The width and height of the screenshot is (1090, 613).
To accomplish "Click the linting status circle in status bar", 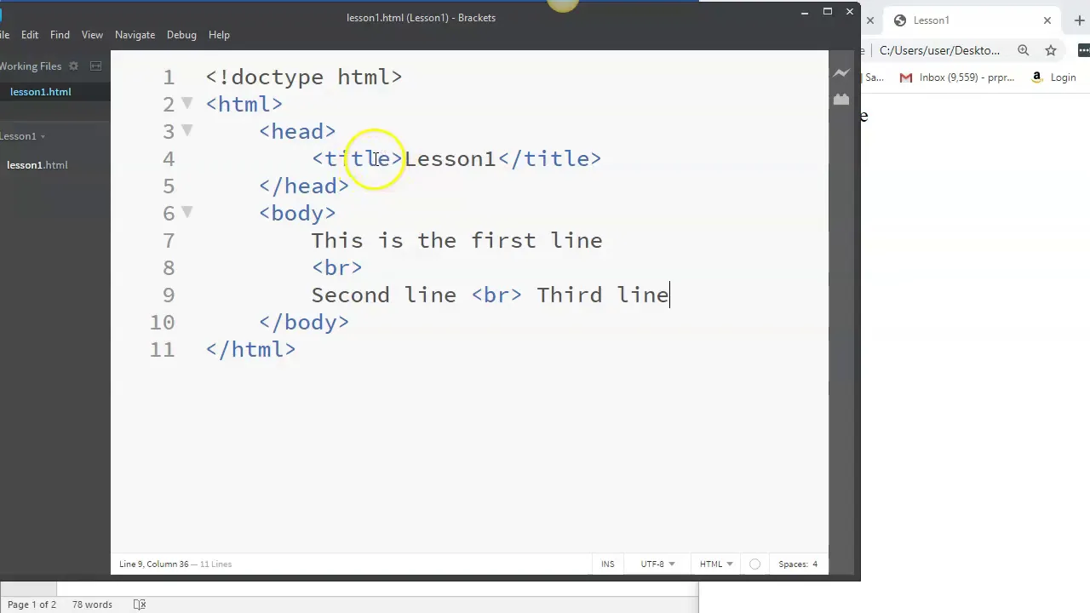I will click(x=754, y=564).
